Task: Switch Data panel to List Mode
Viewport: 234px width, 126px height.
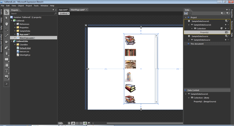Action: [186, 13]
